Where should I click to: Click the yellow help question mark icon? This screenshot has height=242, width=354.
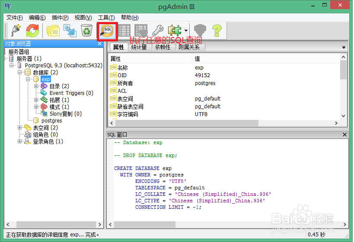pyautogui.click(x=217, y=31)
